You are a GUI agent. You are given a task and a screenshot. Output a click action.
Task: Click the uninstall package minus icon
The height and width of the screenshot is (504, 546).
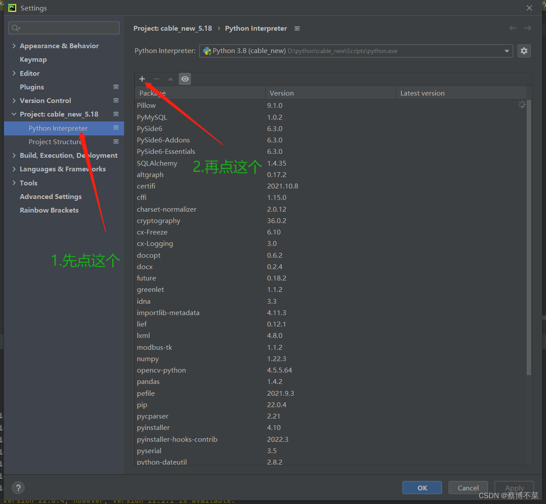[x=157, y=79]
